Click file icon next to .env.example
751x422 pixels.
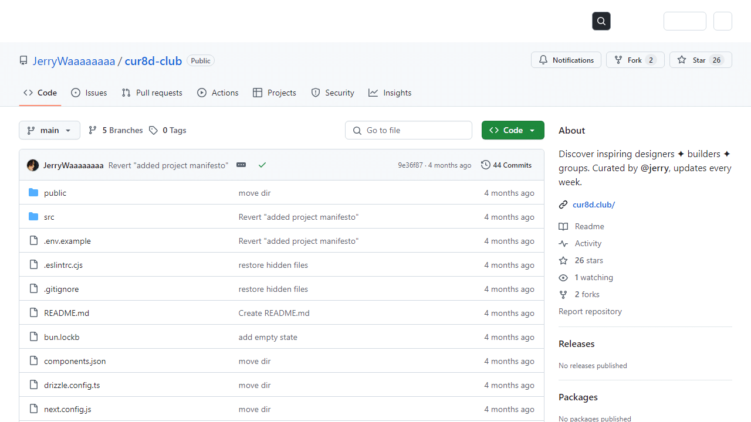pyautogui.click(x=33, y=241)
